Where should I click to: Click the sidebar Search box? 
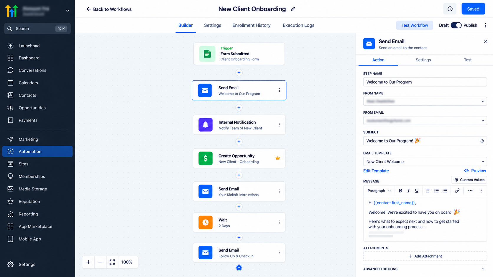pyautogui.click(x=37, y=29)
